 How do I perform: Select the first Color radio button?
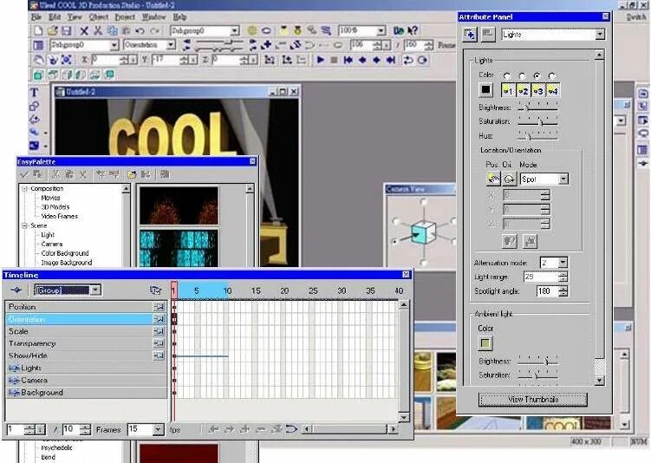point(507,76)
